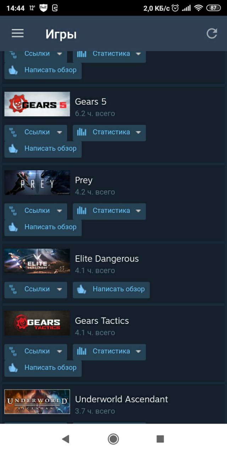
Task: Tap the links icon under Elite Dangerous
Action: [13, 289]
